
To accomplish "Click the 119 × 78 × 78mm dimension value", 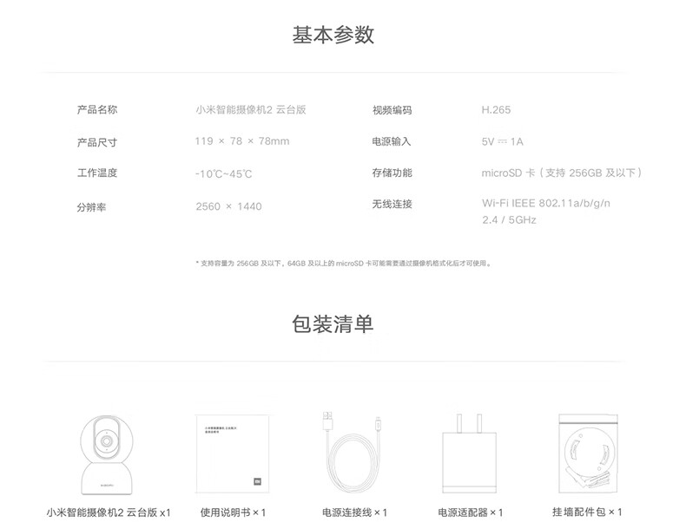I will (x=242, y=141).
